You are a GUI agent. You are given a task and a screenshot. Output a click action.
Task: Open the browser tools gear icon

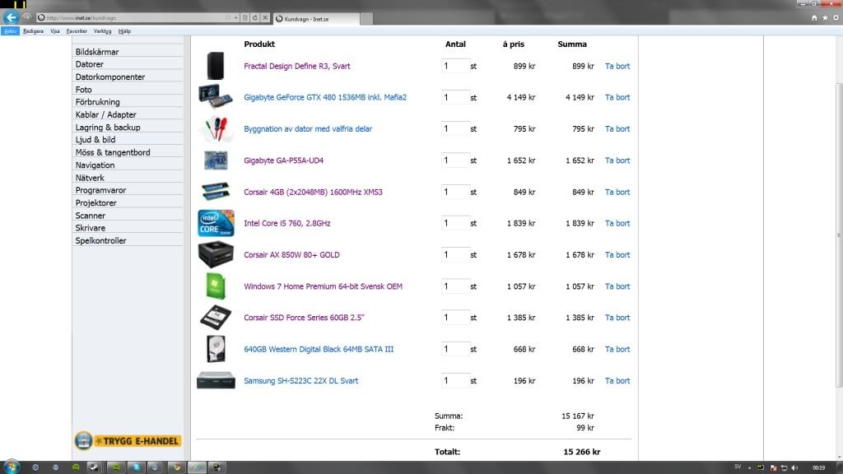(833, 17)
